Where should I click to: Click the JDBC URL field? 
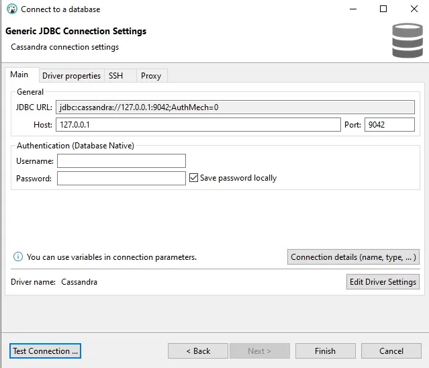(x=235, y=107)
